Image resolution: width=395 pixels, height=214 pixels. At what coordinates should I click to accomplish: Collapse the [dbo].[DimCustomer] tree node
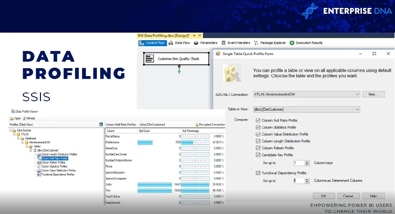click(x=31, y=150)
